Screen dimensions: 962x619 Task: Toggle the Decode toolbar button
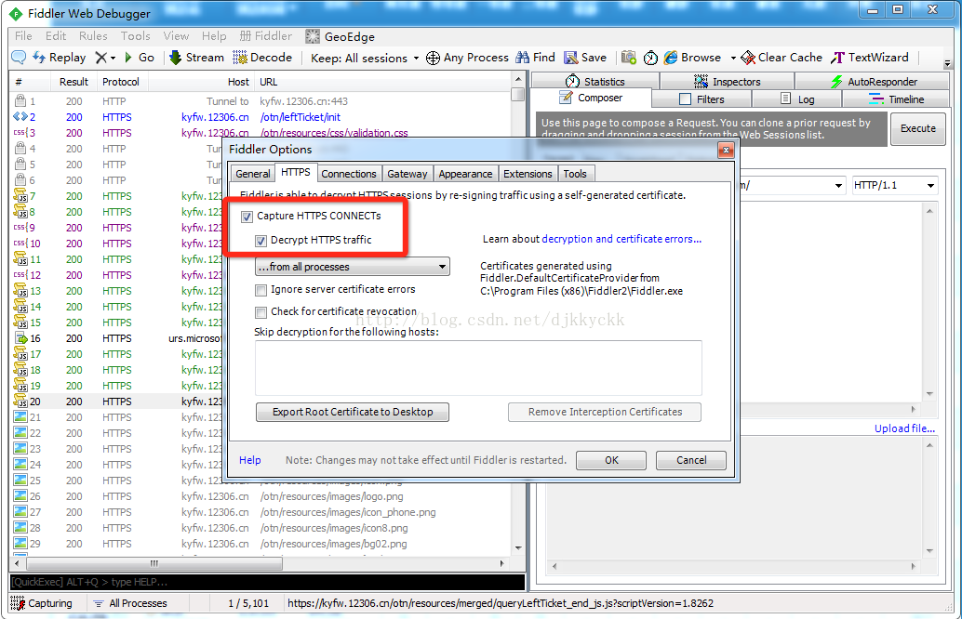[262, 58]
